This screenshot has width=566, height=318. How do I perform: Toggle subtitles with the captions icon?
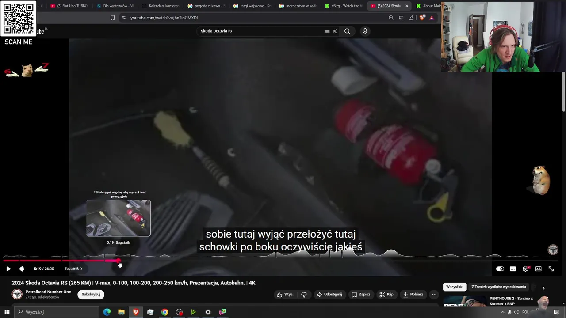point(512,269)
